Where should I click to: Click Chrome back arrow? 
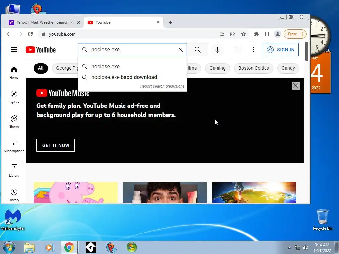tap(9, 34)
